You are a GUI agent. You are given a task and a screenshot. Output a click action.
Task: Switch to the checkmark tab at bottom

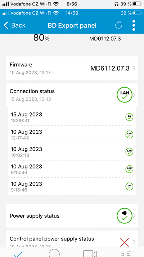pyautogui.click(x=18, y=253)
